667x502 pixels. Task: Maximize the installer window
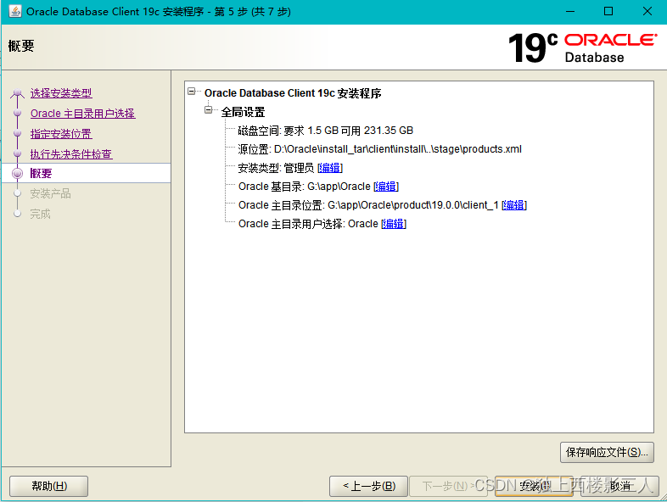click(608, 12)
